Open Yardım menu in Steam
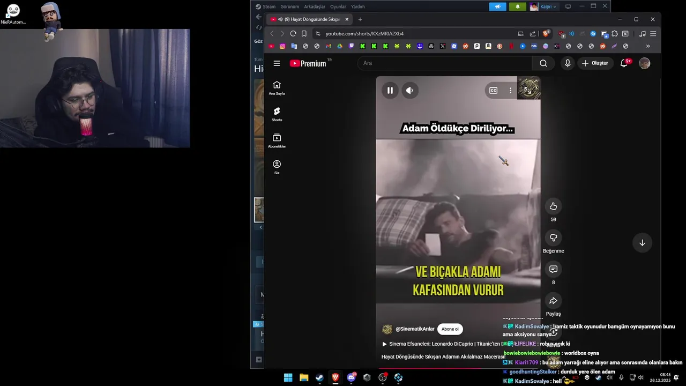Screen dimensions: 686x386 [x=358, y=6]
